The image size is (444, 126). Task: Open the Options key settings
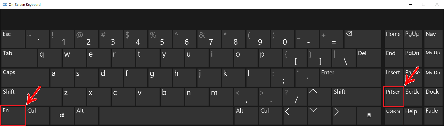pos(394,116)
